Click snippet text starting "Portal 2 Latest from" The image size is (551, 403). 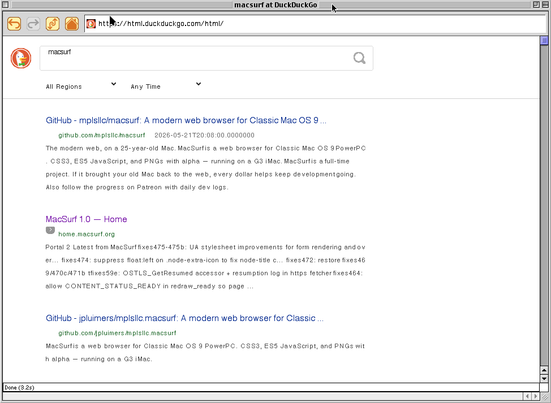tap(205, 267)
